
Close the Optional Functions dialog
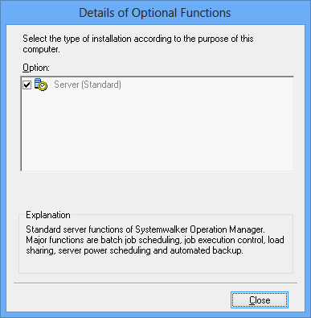click(260, 300)
